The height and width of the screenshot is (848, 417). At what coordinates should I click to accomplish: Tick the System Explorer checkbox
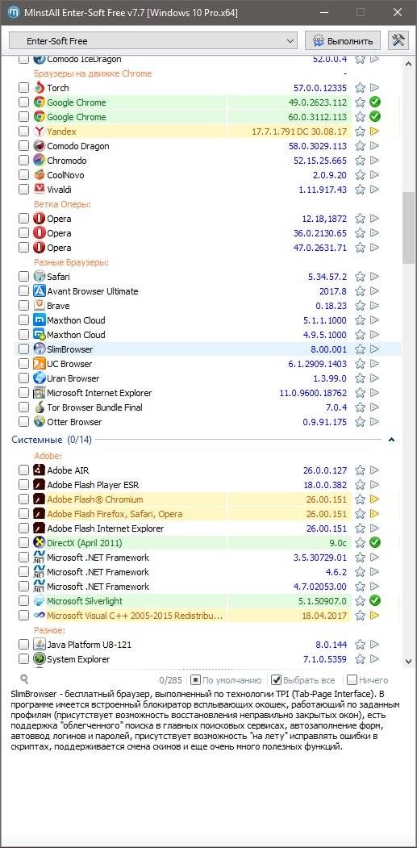(x=24, y=659)
